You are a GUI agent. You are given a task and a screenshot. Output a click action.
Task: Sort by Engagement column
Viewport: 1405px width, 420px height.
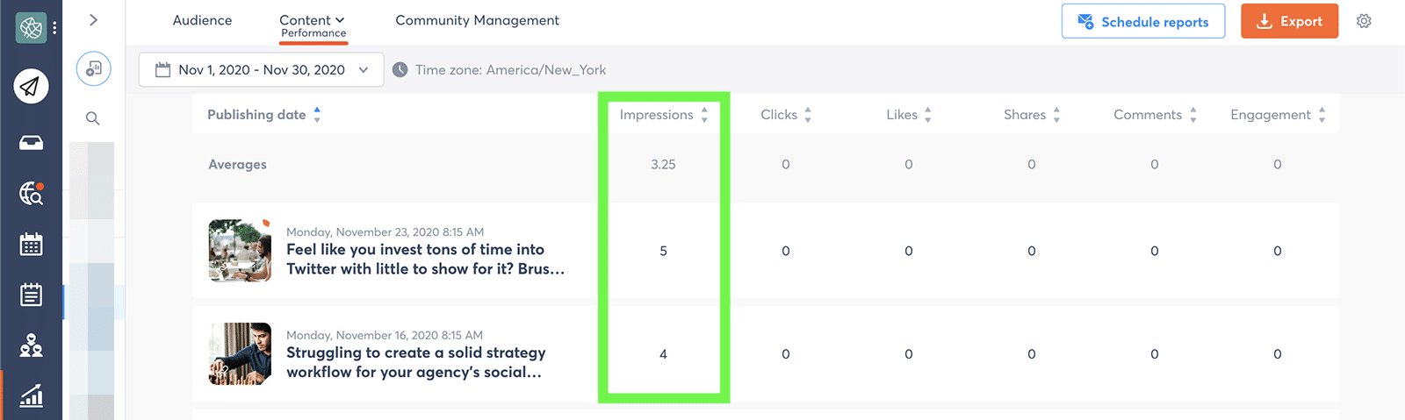[1278, 115]
